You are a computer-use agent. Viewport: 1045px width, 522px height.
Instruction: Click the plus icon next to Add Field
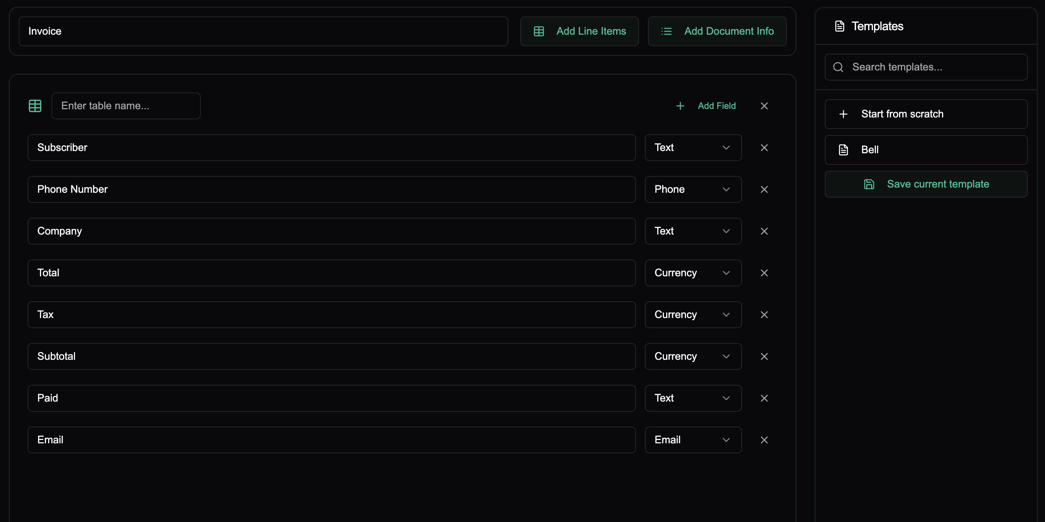[680, 106]
